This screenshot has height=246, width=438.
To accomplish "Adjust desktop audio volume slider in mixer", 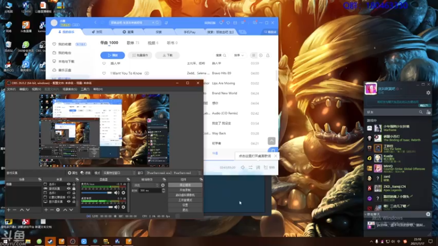I will 97,207.
